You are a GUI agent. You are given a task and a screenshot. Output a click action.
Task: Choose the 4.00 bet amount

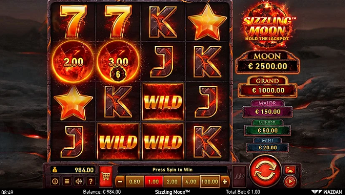[191, 182]
